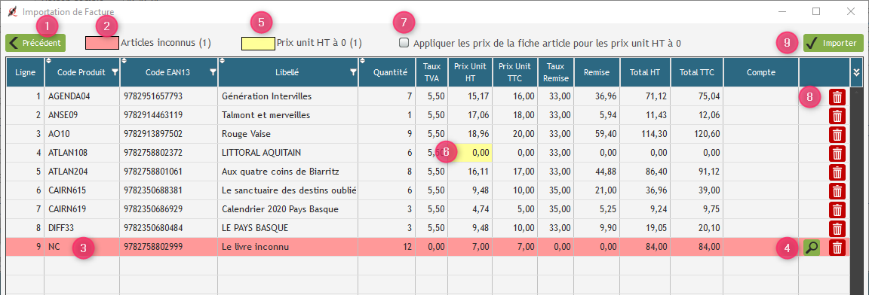Click the Total TTC column header
The image size is (869, 295).
[x=697, y=71]
